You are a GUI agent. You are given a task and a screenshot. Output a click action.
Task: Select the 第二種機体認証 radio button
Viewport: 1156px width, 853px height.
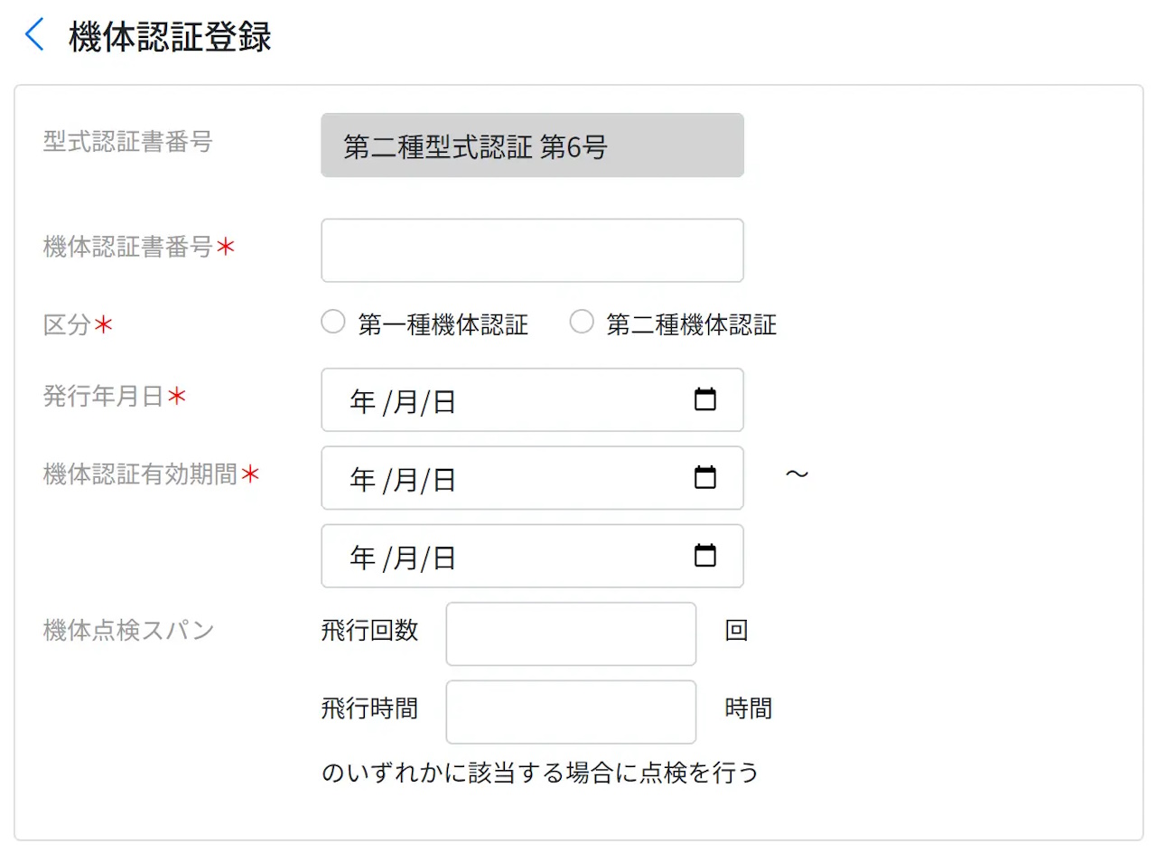coord(582,323)
